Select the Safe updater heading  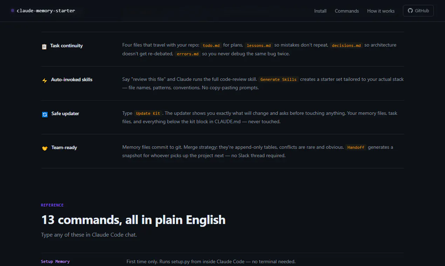[x=65, y=113]
